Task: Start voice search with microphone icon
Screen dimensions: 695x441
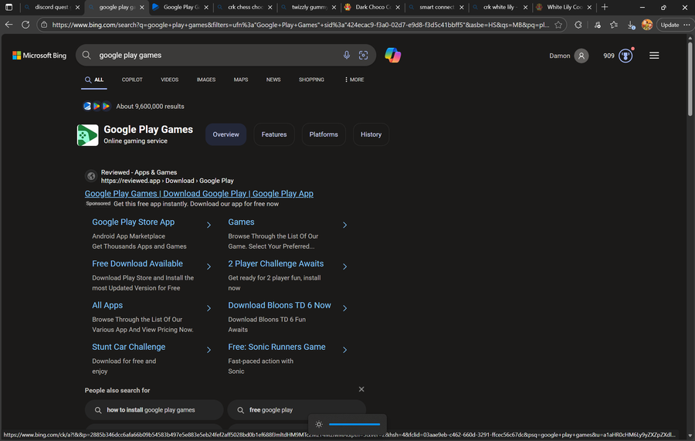Action: coord(347,55)
